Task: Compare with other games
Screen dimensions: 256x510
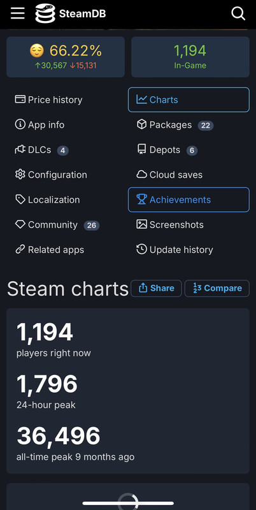Action: pos(217,288)
